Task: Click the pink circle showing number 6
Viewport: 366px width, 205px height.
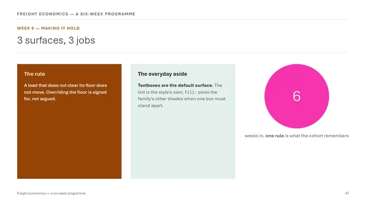Action: click(296, 96)
